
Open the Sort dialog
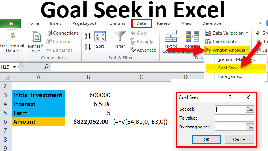pos(100,40)
